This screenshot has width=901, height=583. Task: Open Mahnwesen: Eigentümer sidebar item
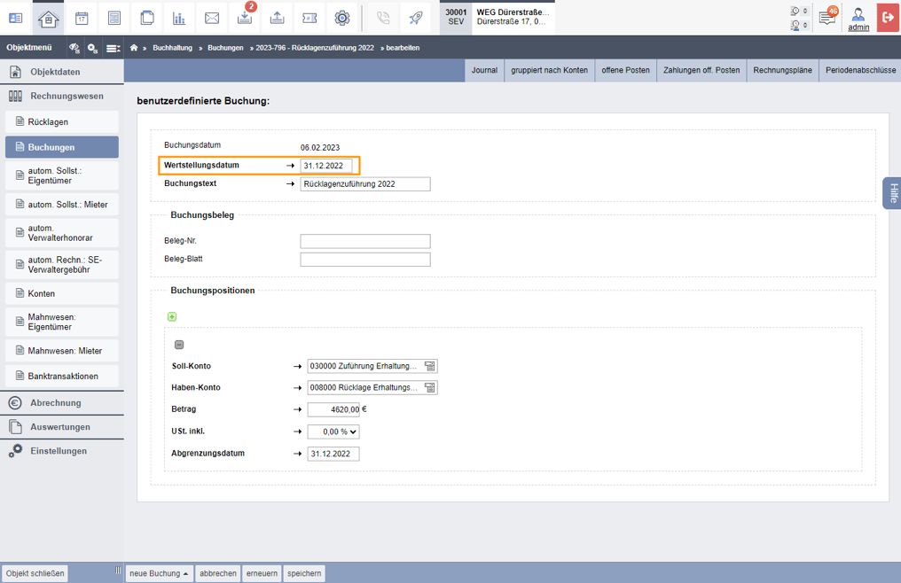pos(62,323)
